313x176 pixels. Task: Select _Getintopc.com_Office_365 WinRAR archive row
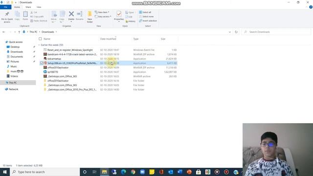(x=108, y=76)
